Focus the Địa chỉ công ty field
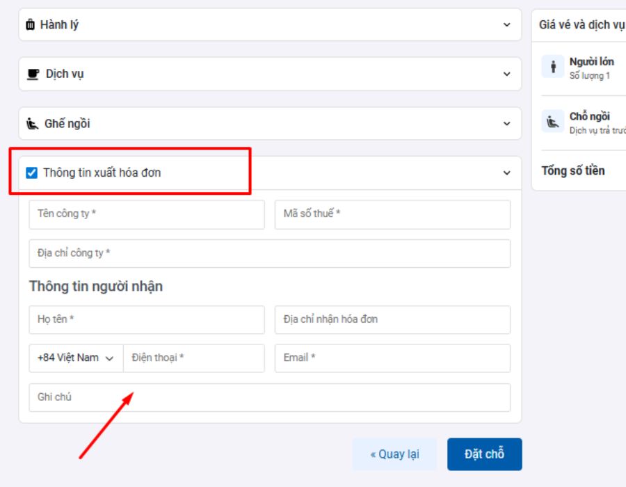The height and width of the screenshot is (487, 626). (269, 253)
